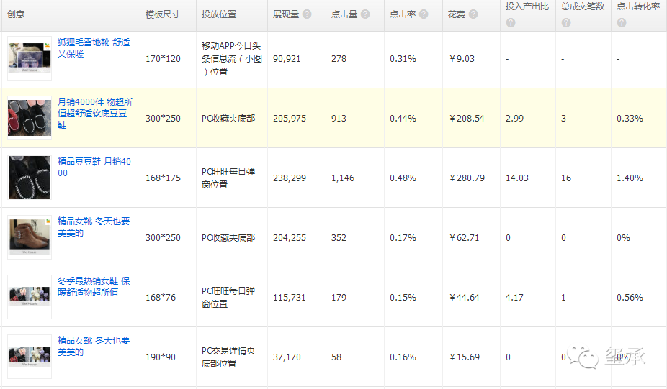Select impressions value 205,975
Image resolution: width=667 pixels, height=389 pixels.
(290, 119)
